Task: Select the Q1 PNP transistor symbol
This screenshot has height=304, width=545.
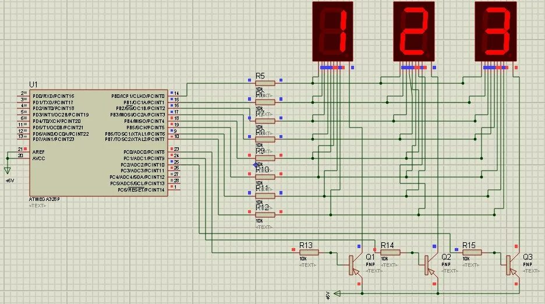Action: click(355, 265)
